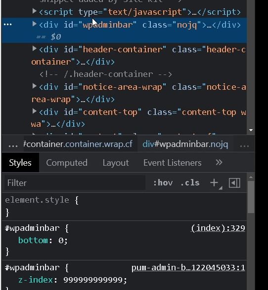268x290 pixels.
Task: Toggle the computed styles sidebar icon
Action: coord(234,183)
